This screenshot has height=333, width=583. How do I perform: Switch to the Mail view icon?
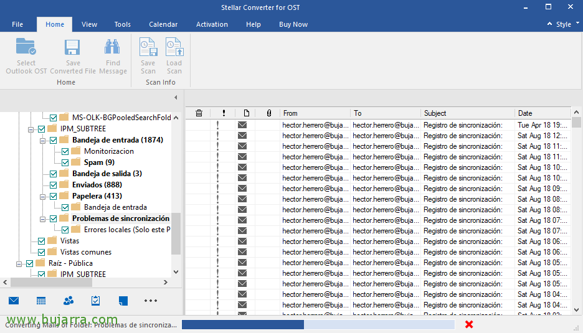pos(14,301)
